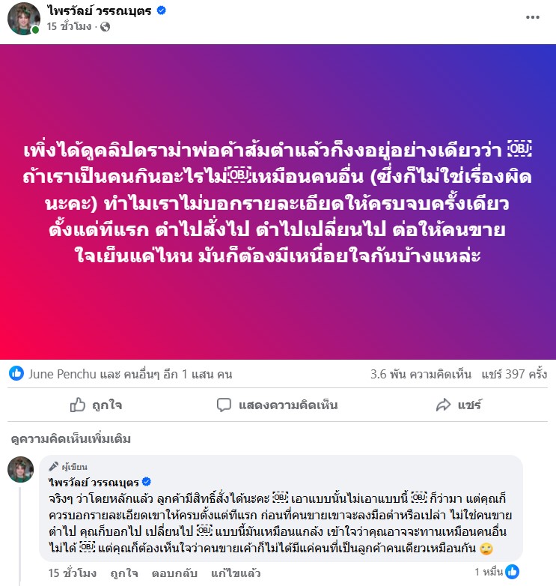The height and width of the screenshot is (586, 556).
Task: Click the blue verified badge beside post author name
Action: pos(161,10)
